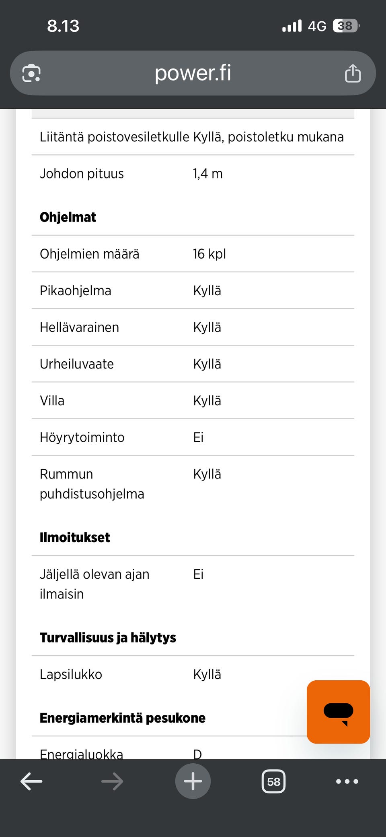The height and width of the screenshot is (837, 386).
Task: Select the Rummun puhdistusohjelma row
Action: [92, 483]
